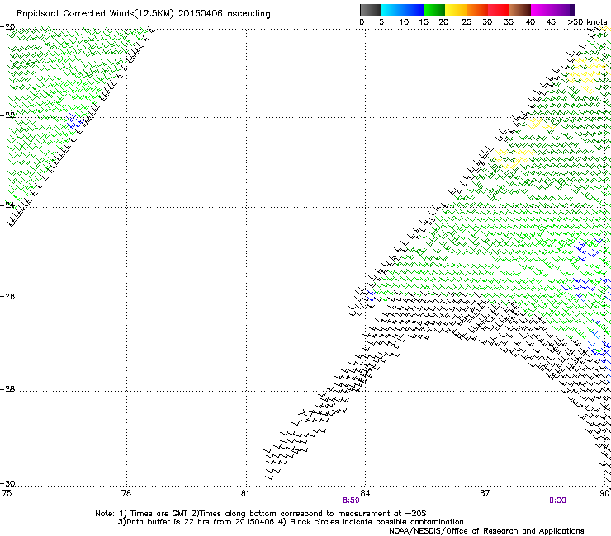Click the '0' legend scale label

click(362, 22)
